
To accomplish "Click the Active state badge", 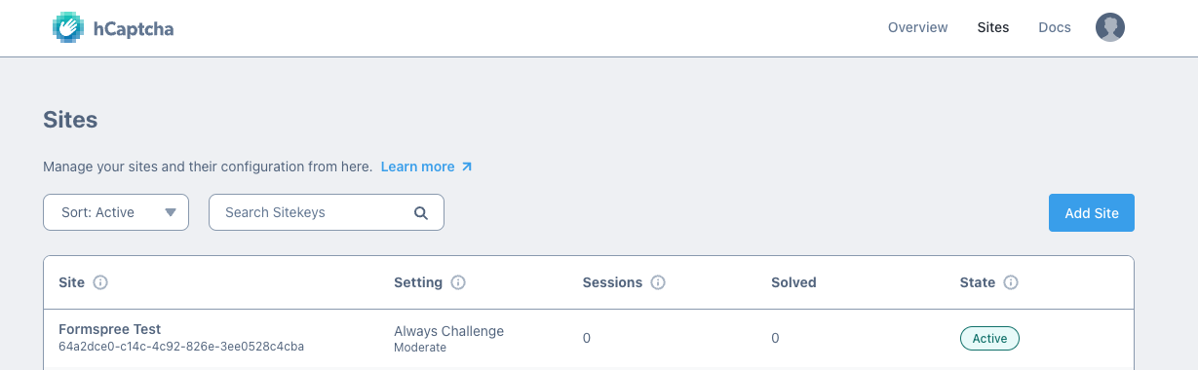I will coord(989,338).
